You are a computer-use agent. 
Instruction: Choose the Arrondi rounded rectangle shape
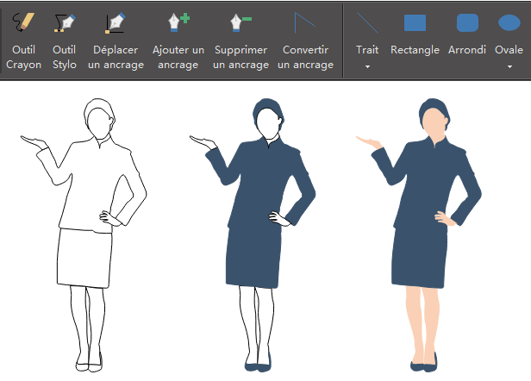coord(467,24)
